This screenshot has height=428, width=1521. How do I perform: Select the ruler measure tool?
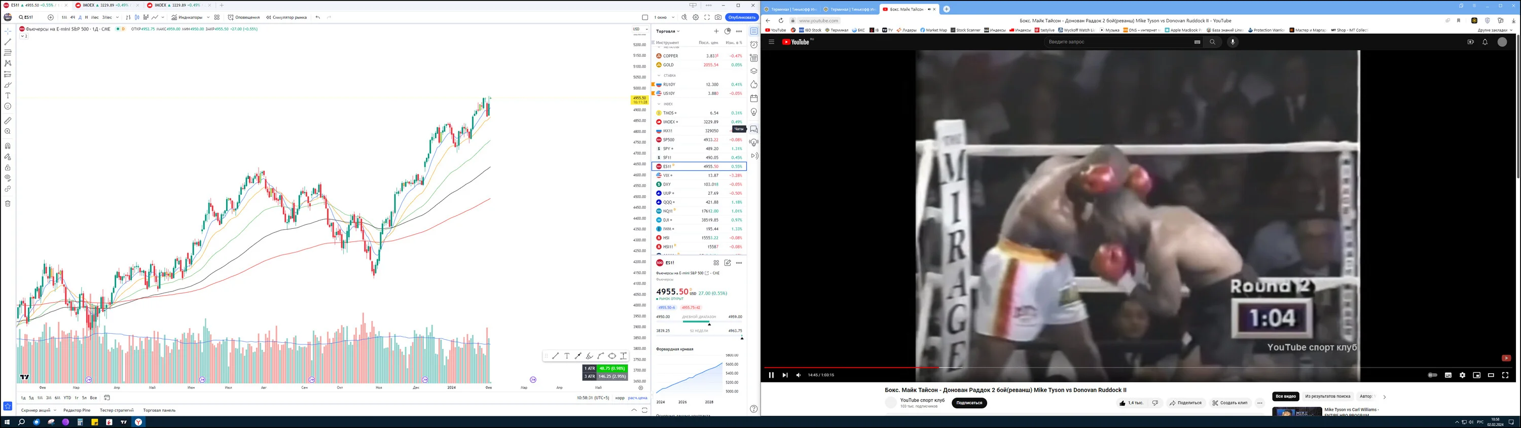(x=8, y=120)
